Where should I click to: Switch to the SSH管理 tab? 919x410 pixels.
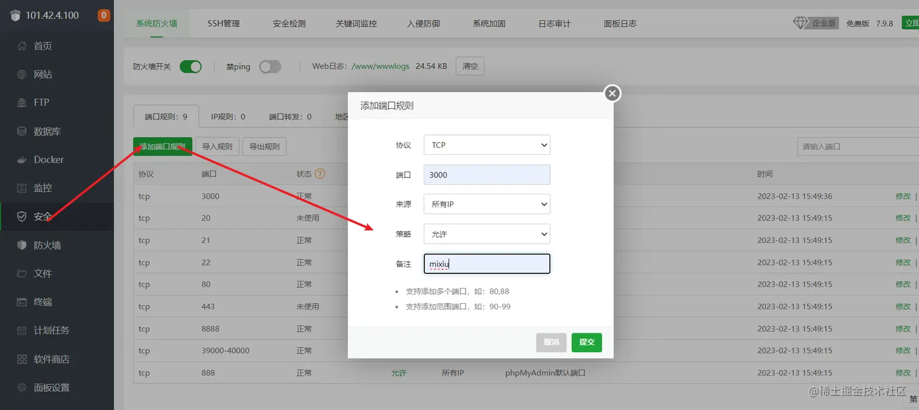point(224,24)
